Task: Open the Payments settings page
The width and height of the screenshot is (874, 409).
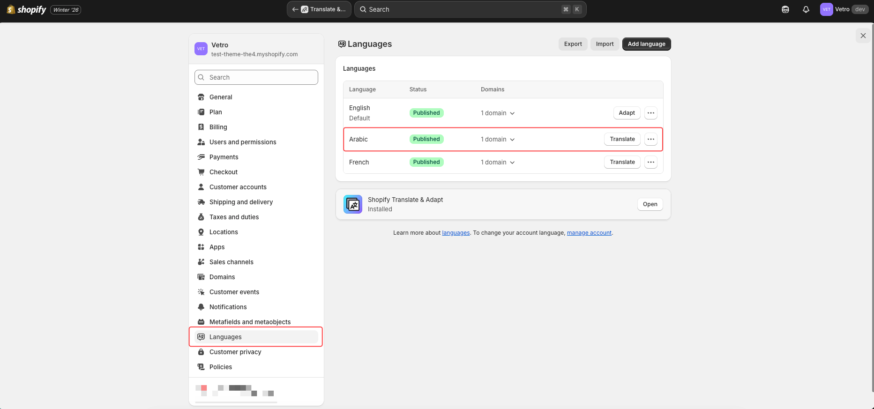Action: 224,157
